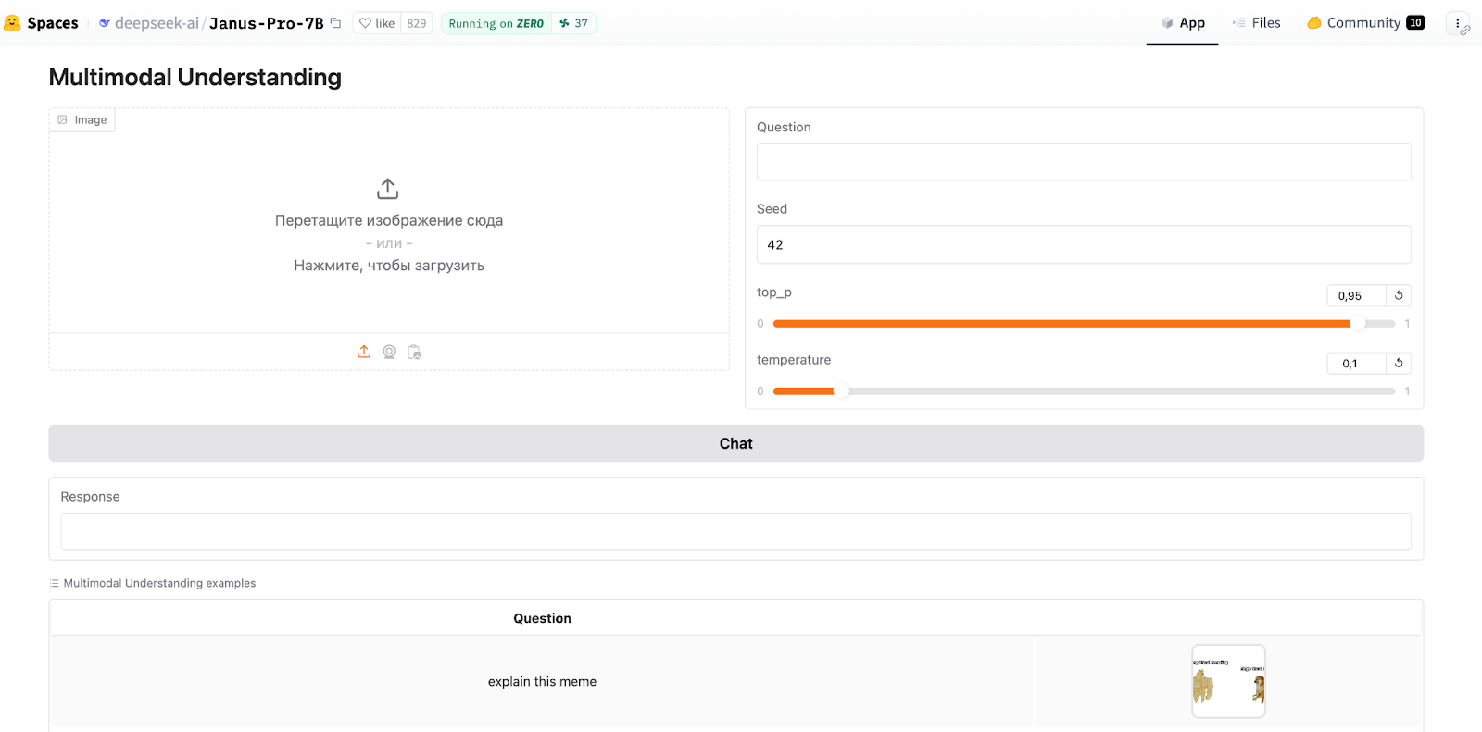Click the temperature slider handle
The image size is (1482, 732).
point(841,391)
